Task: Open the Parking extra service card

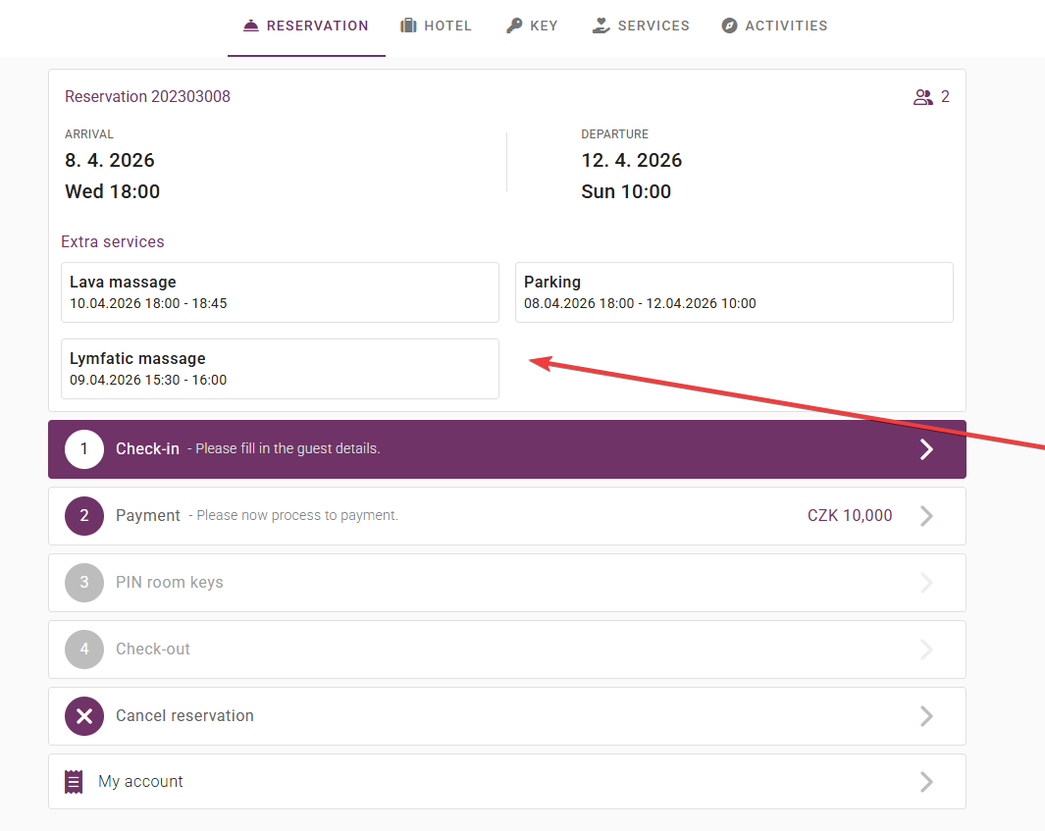Action: 734,292
